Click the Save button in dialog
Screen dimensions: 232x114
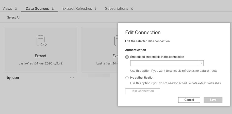(x=213, y=100)
